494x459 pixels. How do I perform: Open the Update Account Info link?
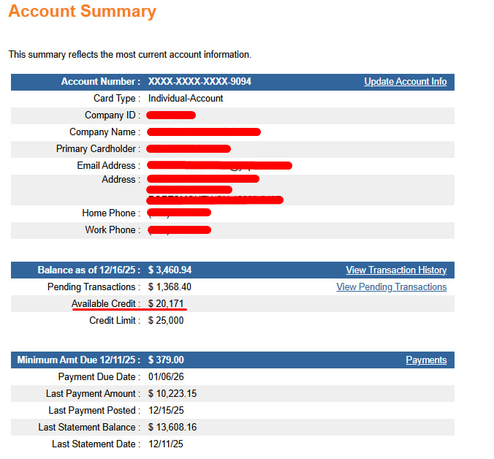pos(405,82)
